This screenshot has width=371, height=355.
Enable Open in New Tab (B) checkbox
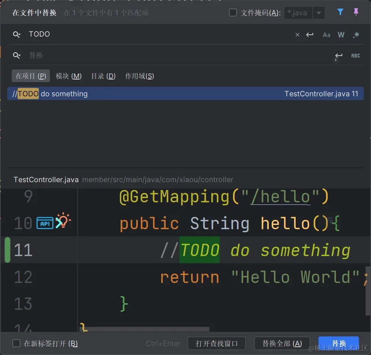coord(16,343)
